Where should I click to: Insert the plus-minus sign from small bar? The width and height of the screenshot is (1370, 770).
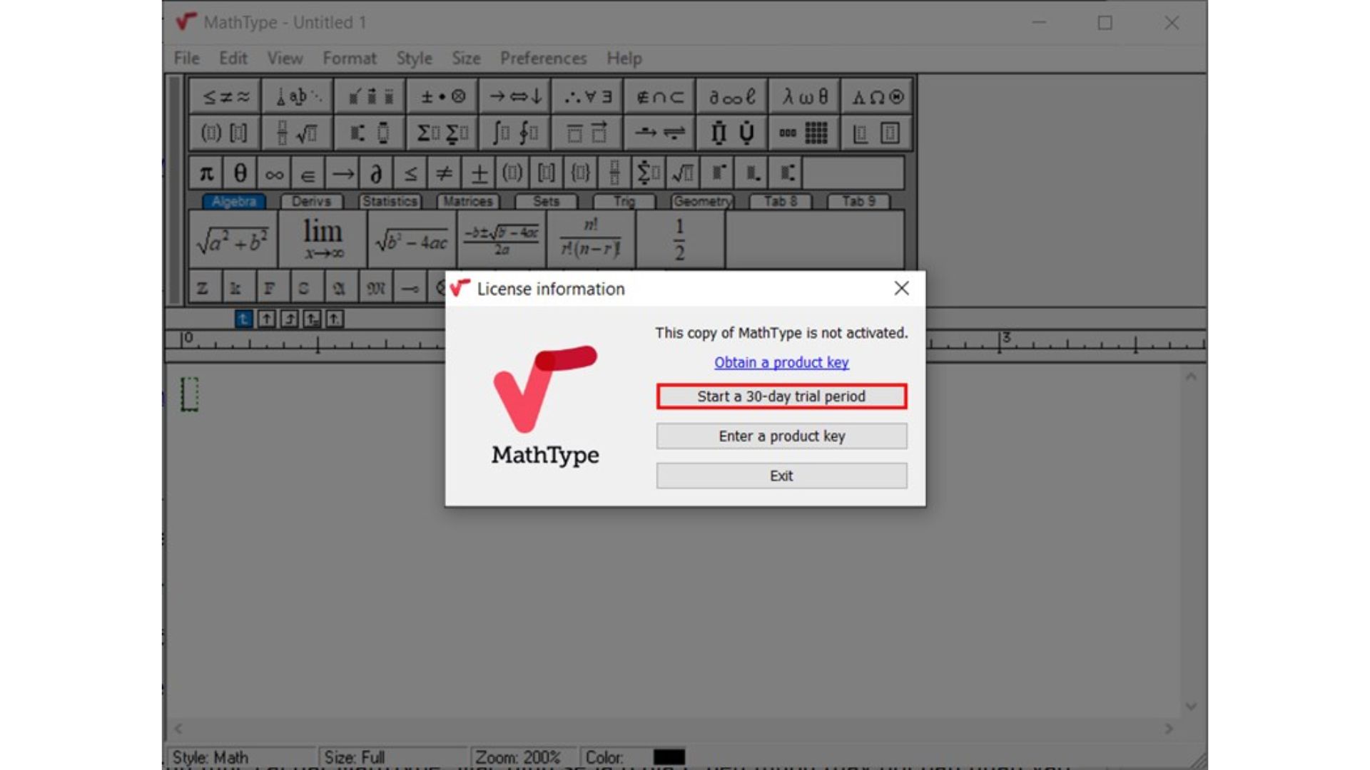(x=479, y=173)
